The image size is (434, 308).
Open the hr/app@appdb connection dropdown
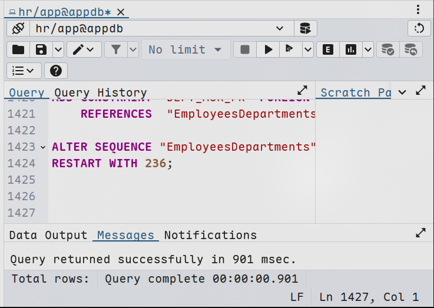coord(280,28)
